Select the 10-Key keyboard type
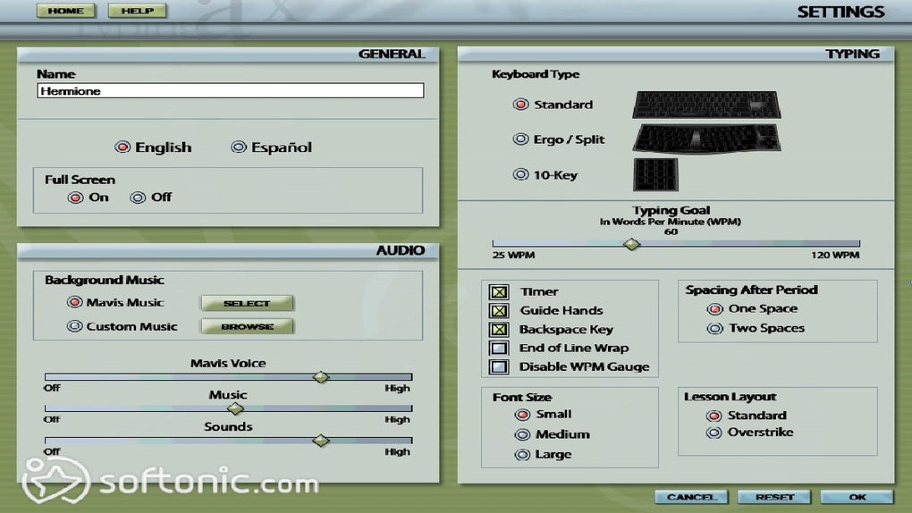 [520, 174]
